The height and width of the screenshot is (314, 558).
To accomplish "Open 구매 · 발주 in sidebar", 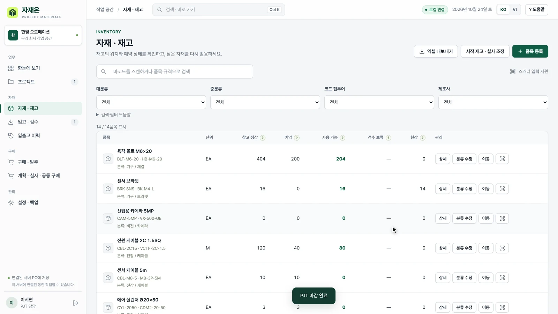I will [x=43, y=162].
